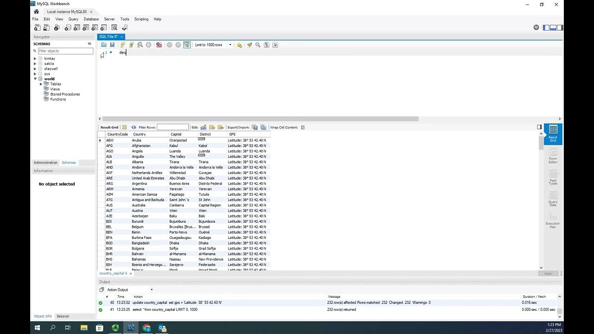Select Stored Procedures under world

65,94
